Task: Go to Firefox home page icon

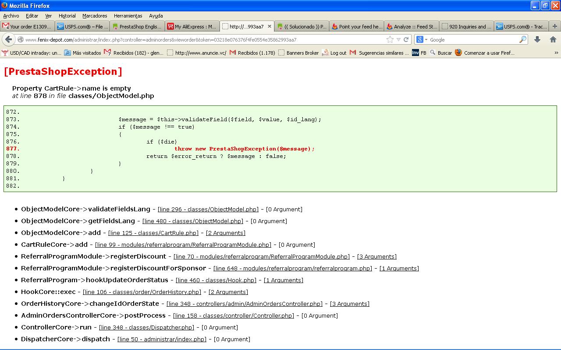Action: (553, 39)
